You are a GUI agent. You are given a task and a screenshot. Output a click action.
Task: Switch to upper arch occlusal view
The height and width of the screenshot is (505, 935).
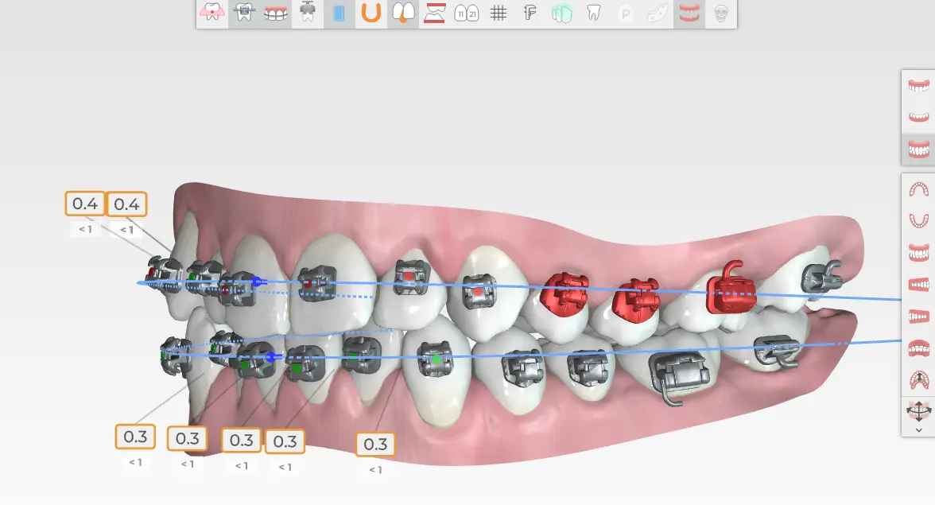pyautogui.click(x=918, y=189)
